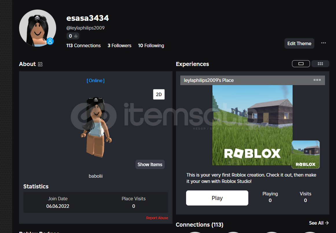Image resolution: width=336 pixels, height=233 pixels.
Task: Click Show Items button
Action: [x=150, y=164]
